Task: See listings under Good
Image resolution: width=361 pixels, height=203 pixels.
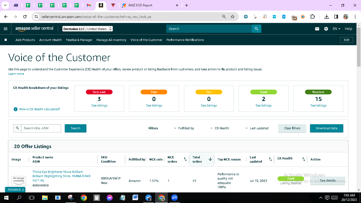Action: (x=263, y=105)
